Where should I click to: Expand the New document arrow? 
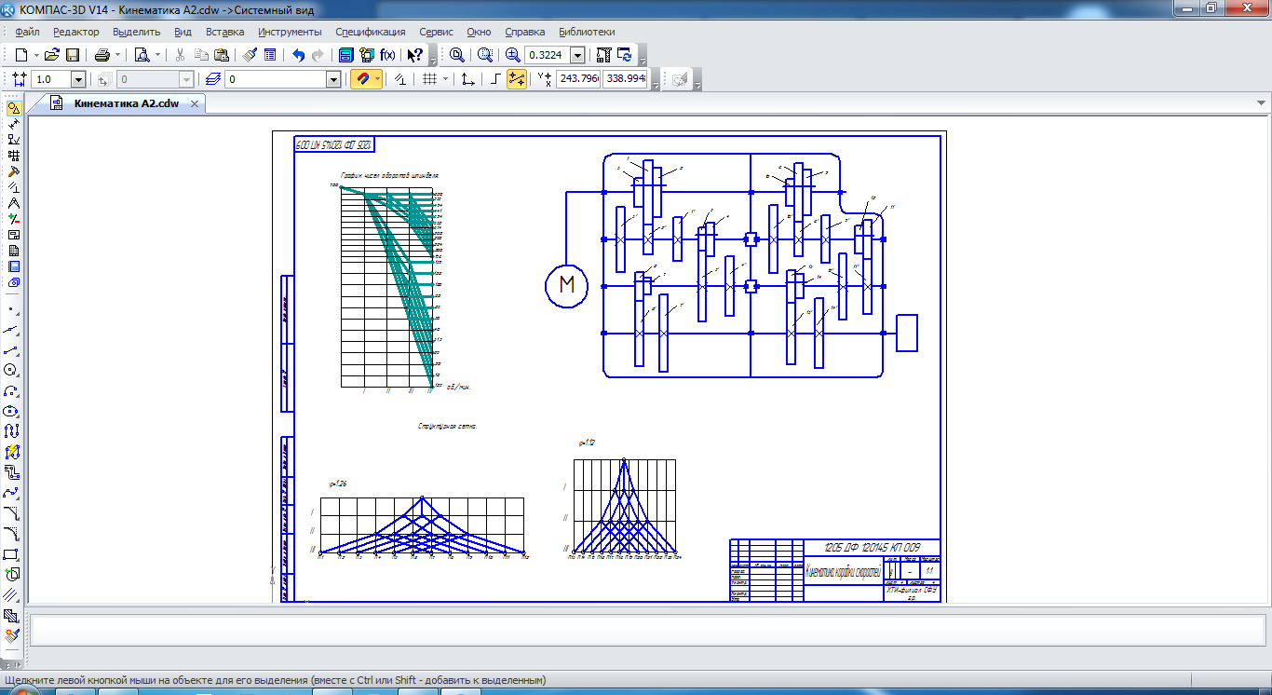pyautogui.click(x=35, y=55)
